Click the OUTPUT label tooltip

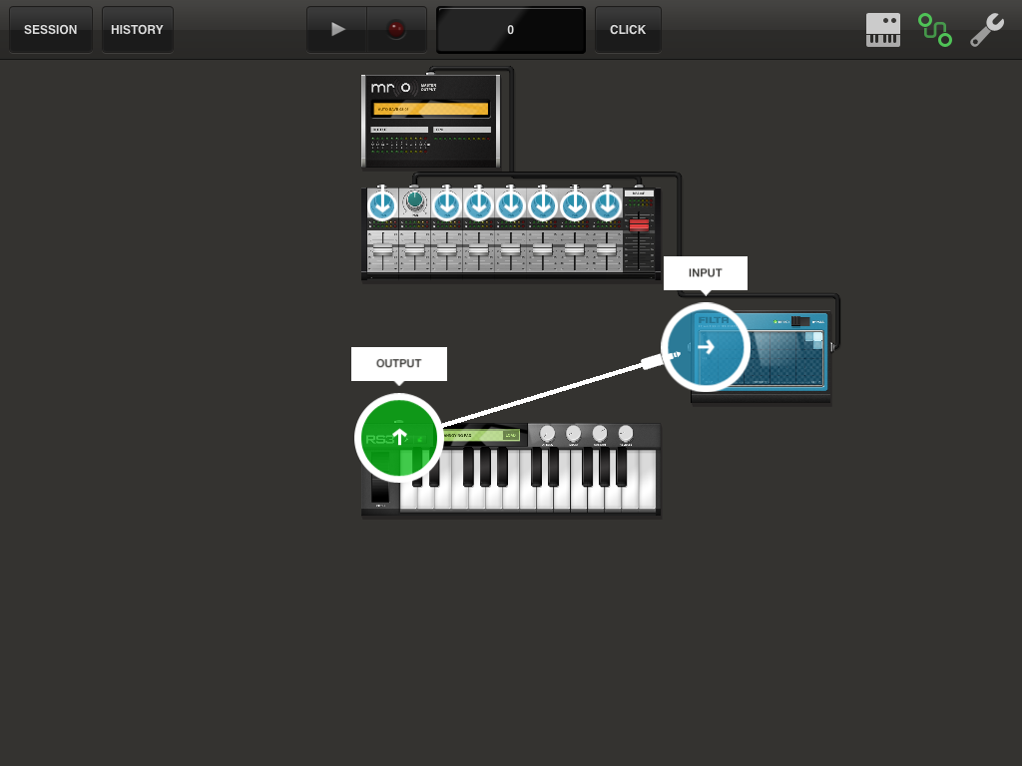tap(399, 363)
